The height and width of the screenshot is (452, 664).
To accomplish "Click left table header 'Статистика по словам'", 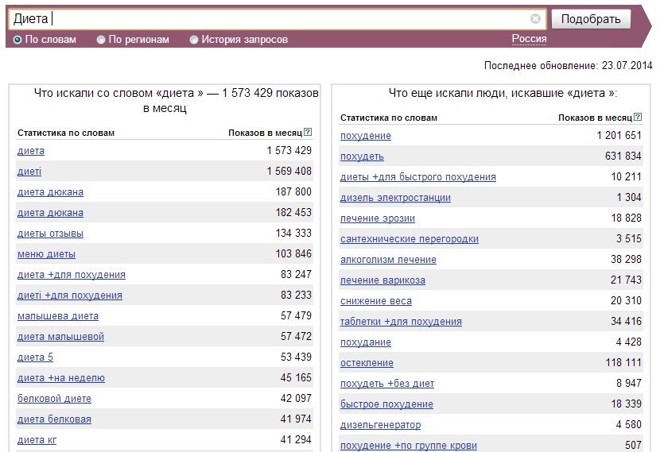I will [x=66, y=133].
